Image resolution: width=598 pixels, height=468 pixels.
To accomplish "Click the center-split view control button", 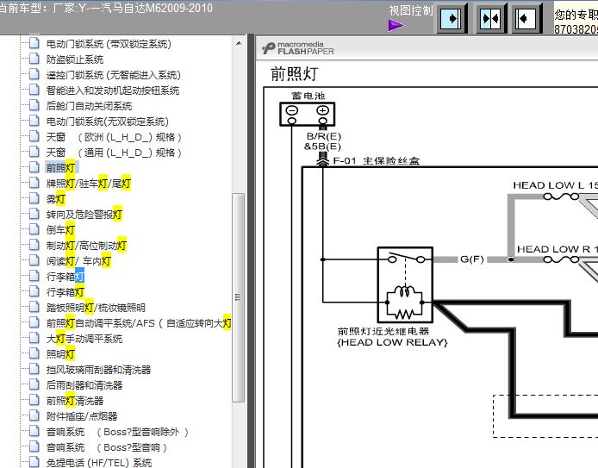I will coord(490,18).
